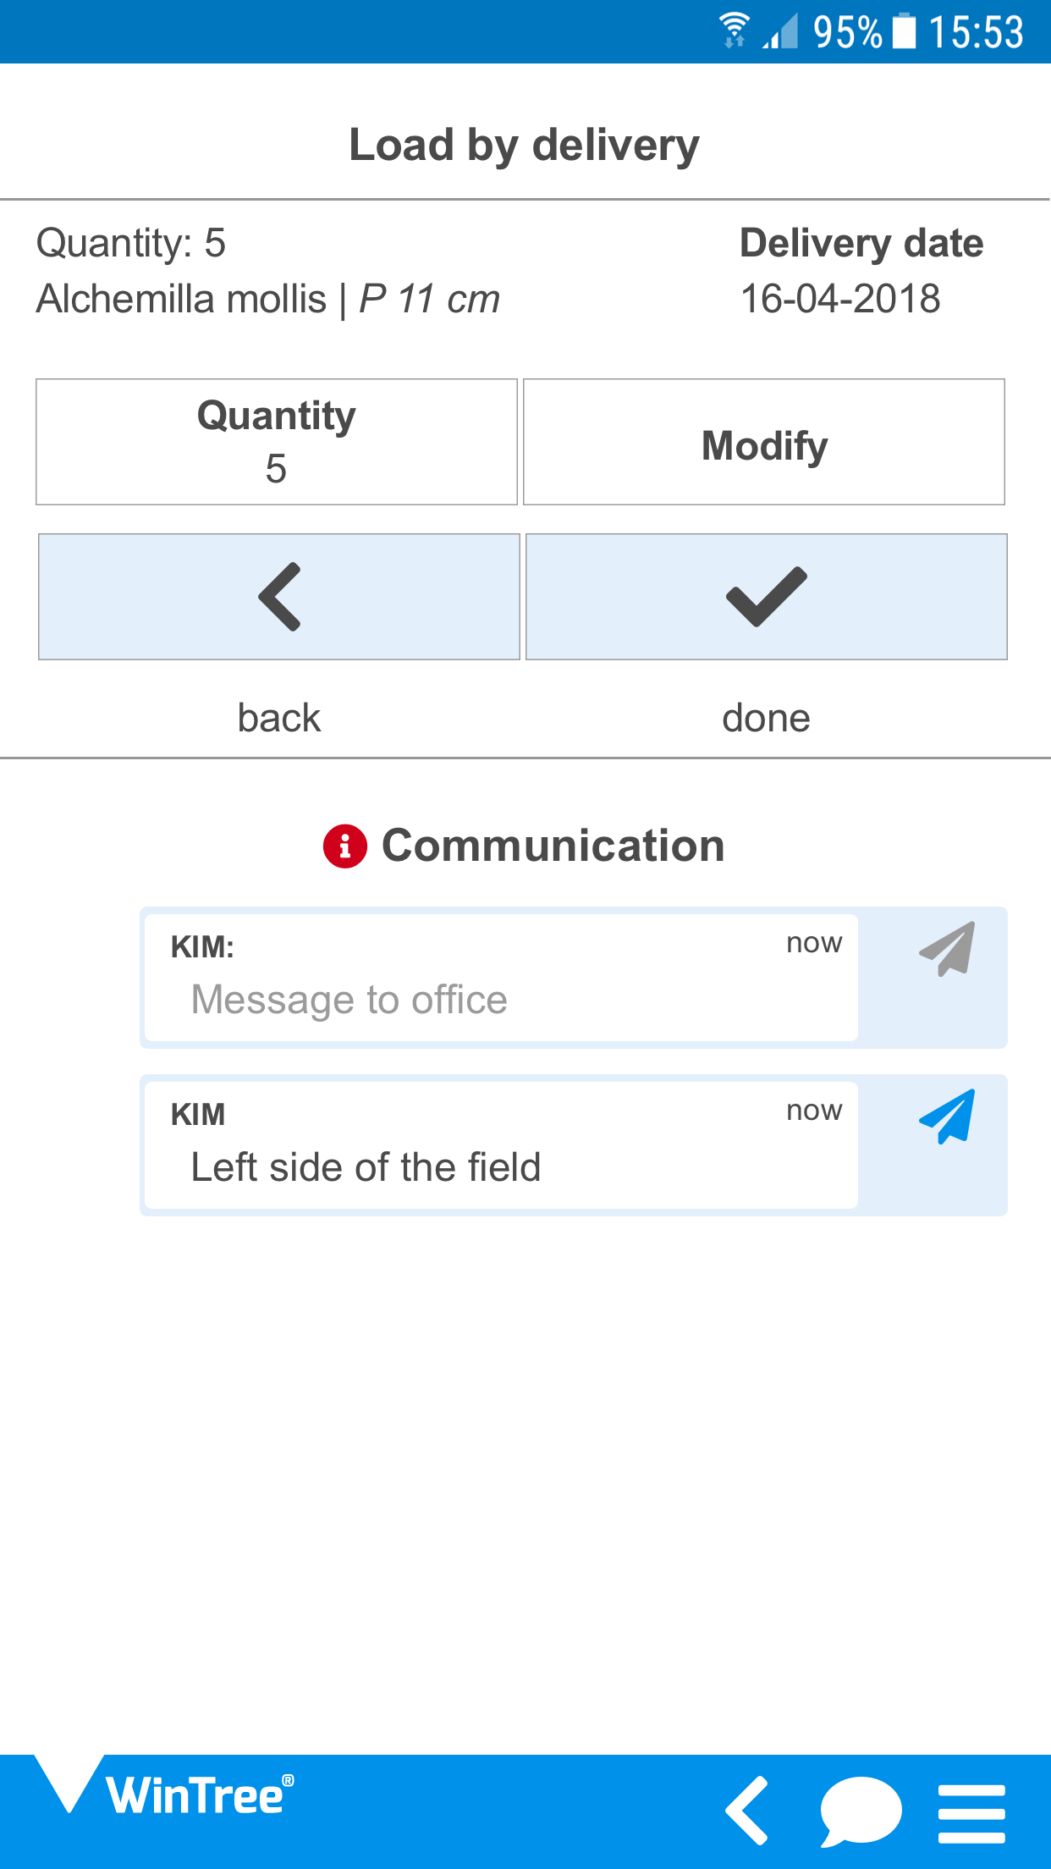Tap the Communication section heading
This screenshot has width=1051, height=1869.
553,846
